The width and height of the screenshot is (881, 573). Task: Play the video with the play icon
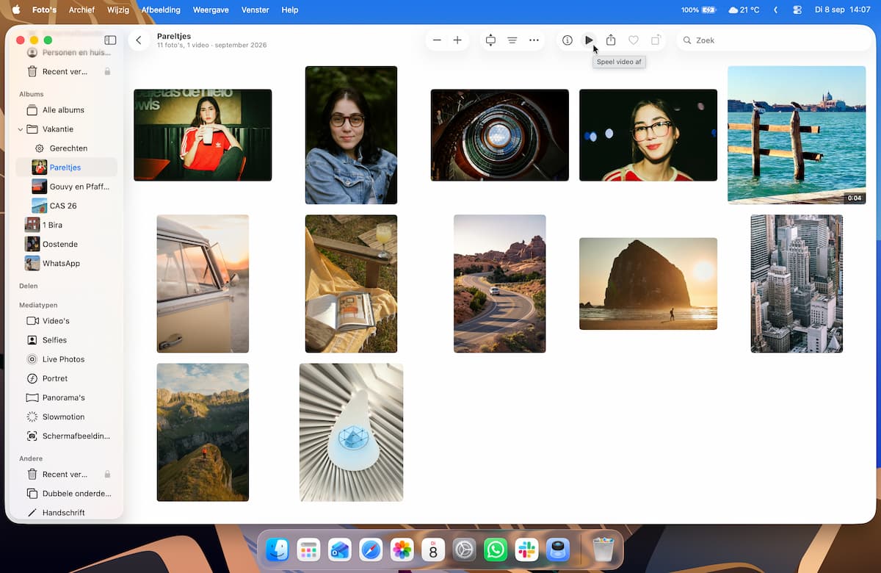589,40
